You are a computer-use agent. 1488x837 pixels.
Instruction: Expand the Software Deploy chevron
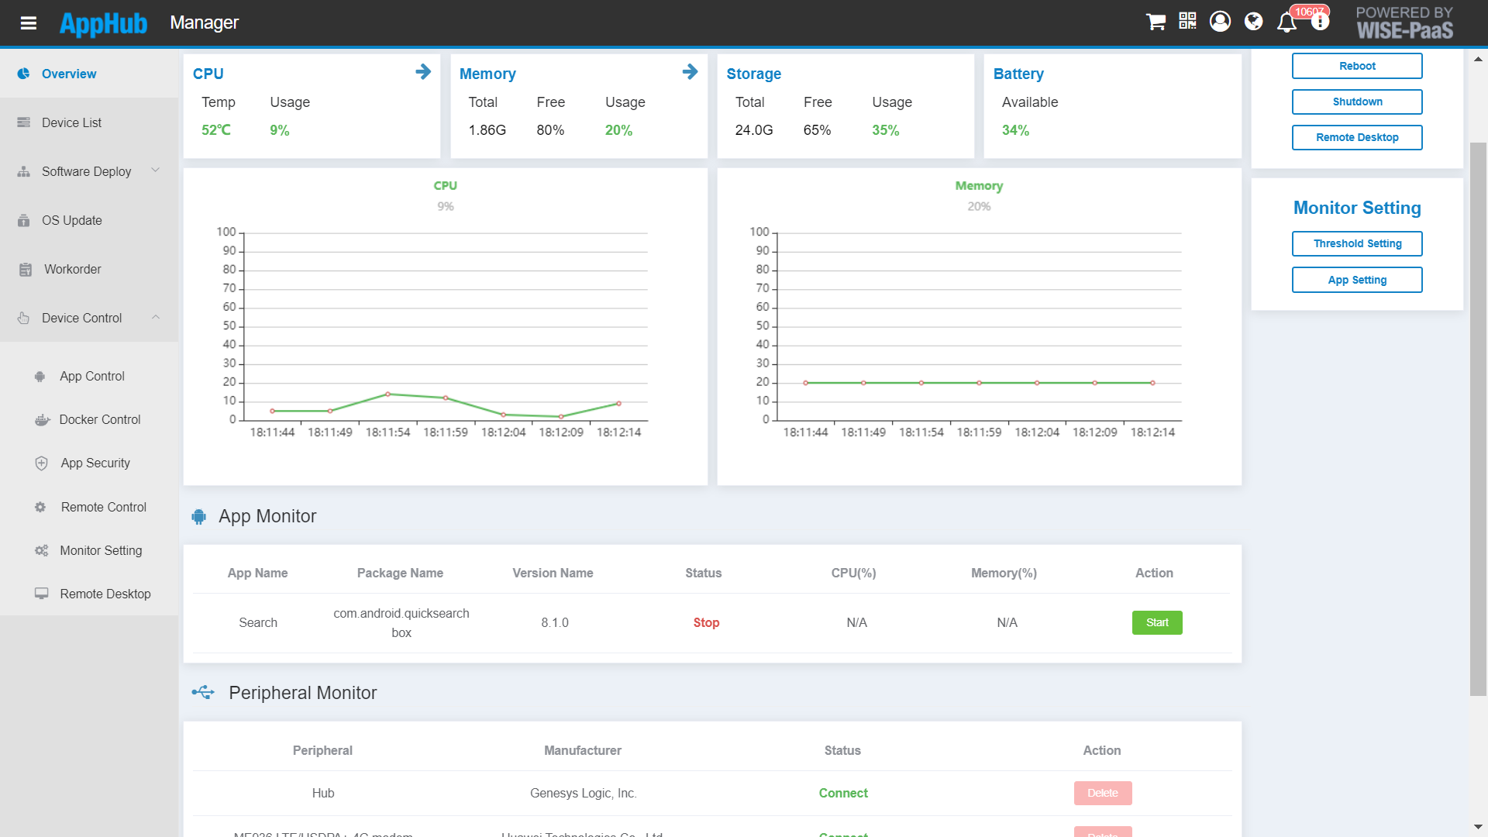coord(156,170)
